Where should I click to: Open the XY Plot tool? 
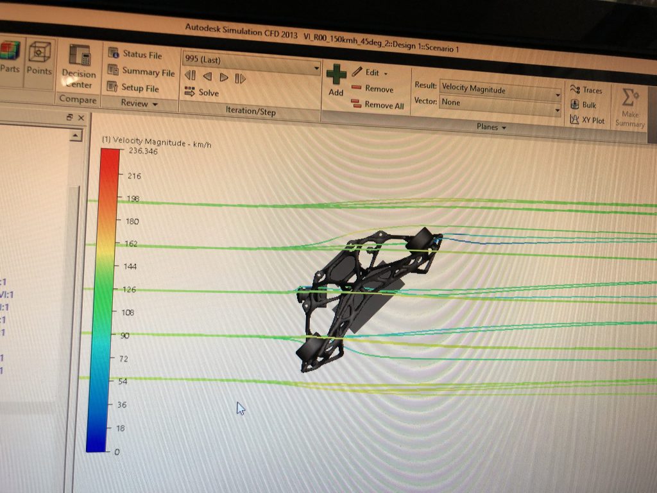(587, 120)
